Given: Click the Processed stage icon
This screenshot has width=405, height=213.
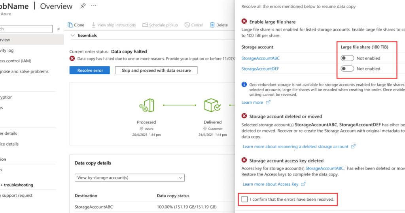Looking at the screenshot, I should (x=147, y=105).
